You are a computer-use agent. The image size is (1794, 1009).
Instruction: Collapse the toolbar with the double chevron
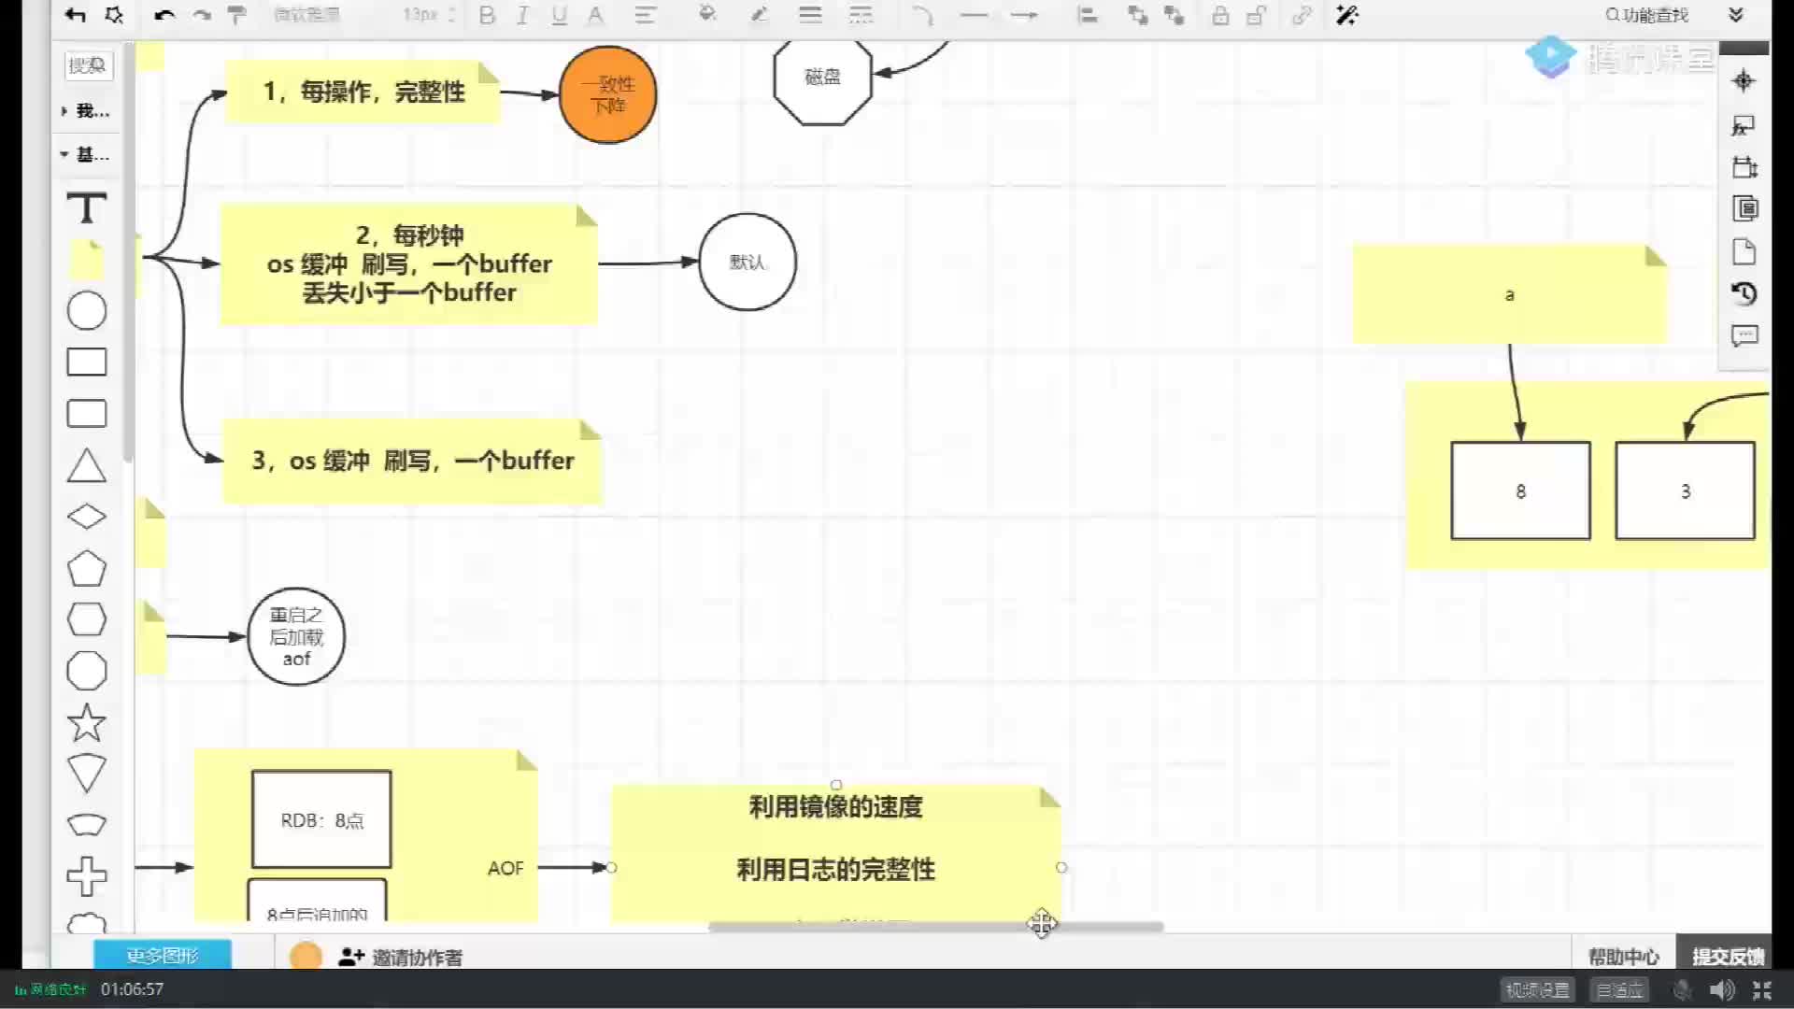(1736, 15)
